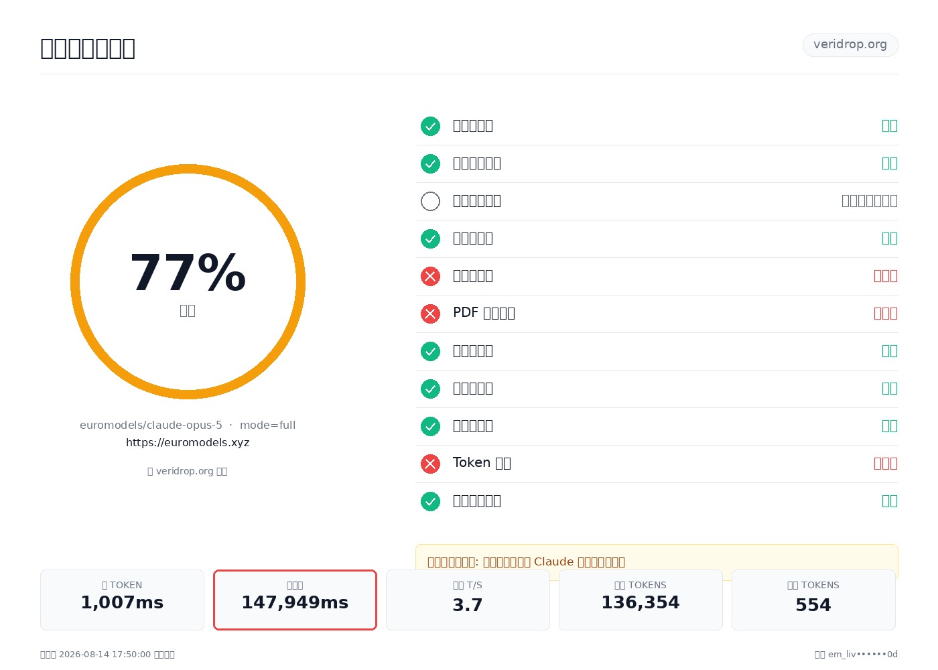This screenshot has height=670, width=938.
Task: Click green check icon directly below PDF row
Action: [430, 351]
